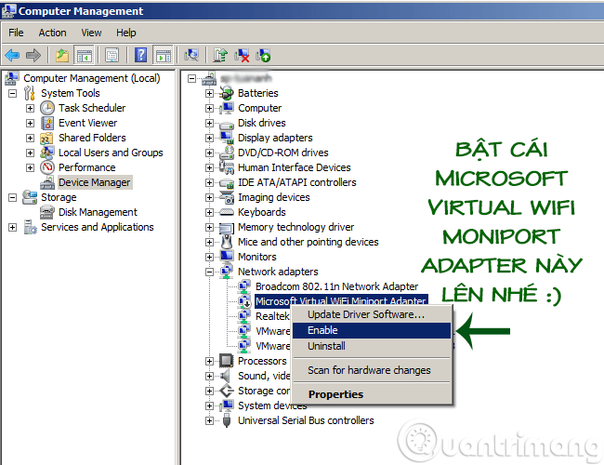Collapse the System Tools node

[x=13, y=93]
